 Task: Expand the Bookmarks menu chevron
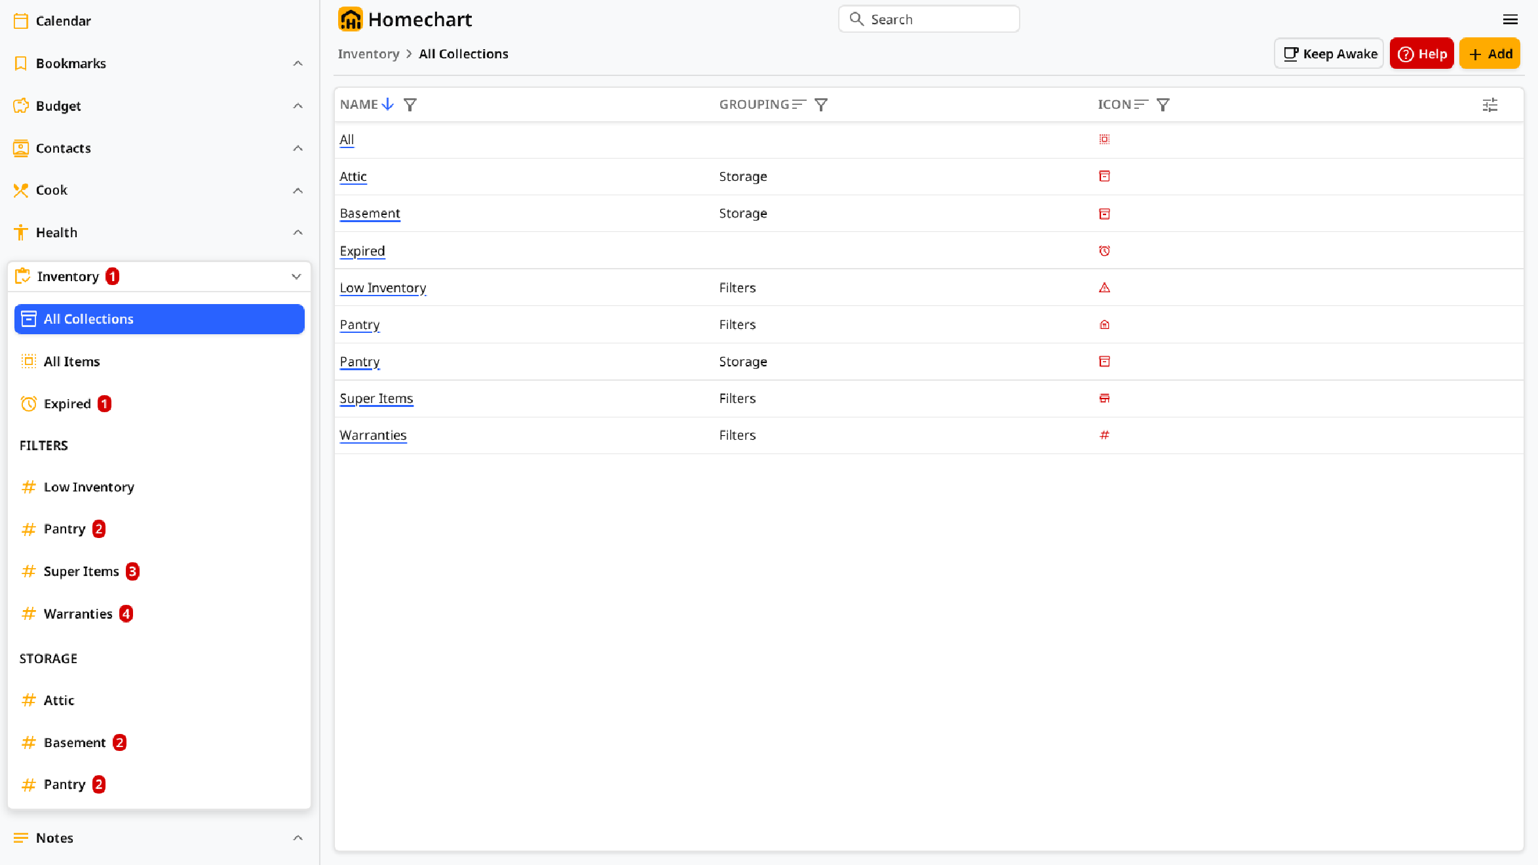tap(298, 64)
